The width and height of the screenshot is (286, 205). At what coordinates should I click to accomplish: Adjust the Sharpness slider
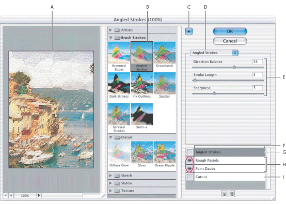[214, 93]
